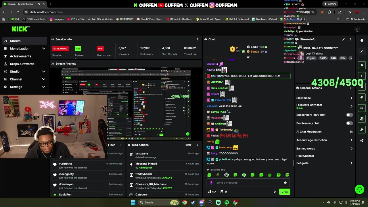This screenshot has width=368, height=207.
Task: Open Discord from the Windows taskbar
Action: 201,202
